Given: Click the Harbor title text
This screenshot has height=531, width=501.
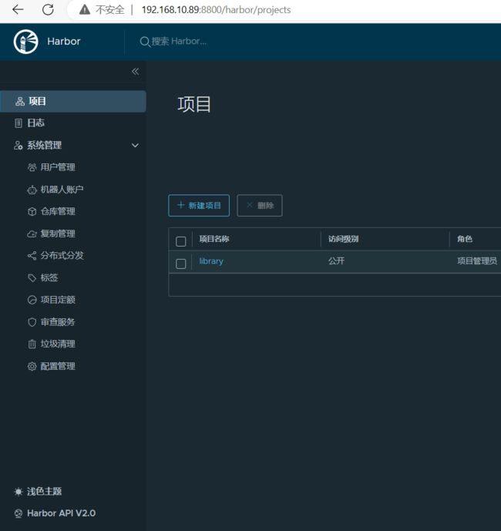Looking at the screenshot, I should (x=64, y=42).
